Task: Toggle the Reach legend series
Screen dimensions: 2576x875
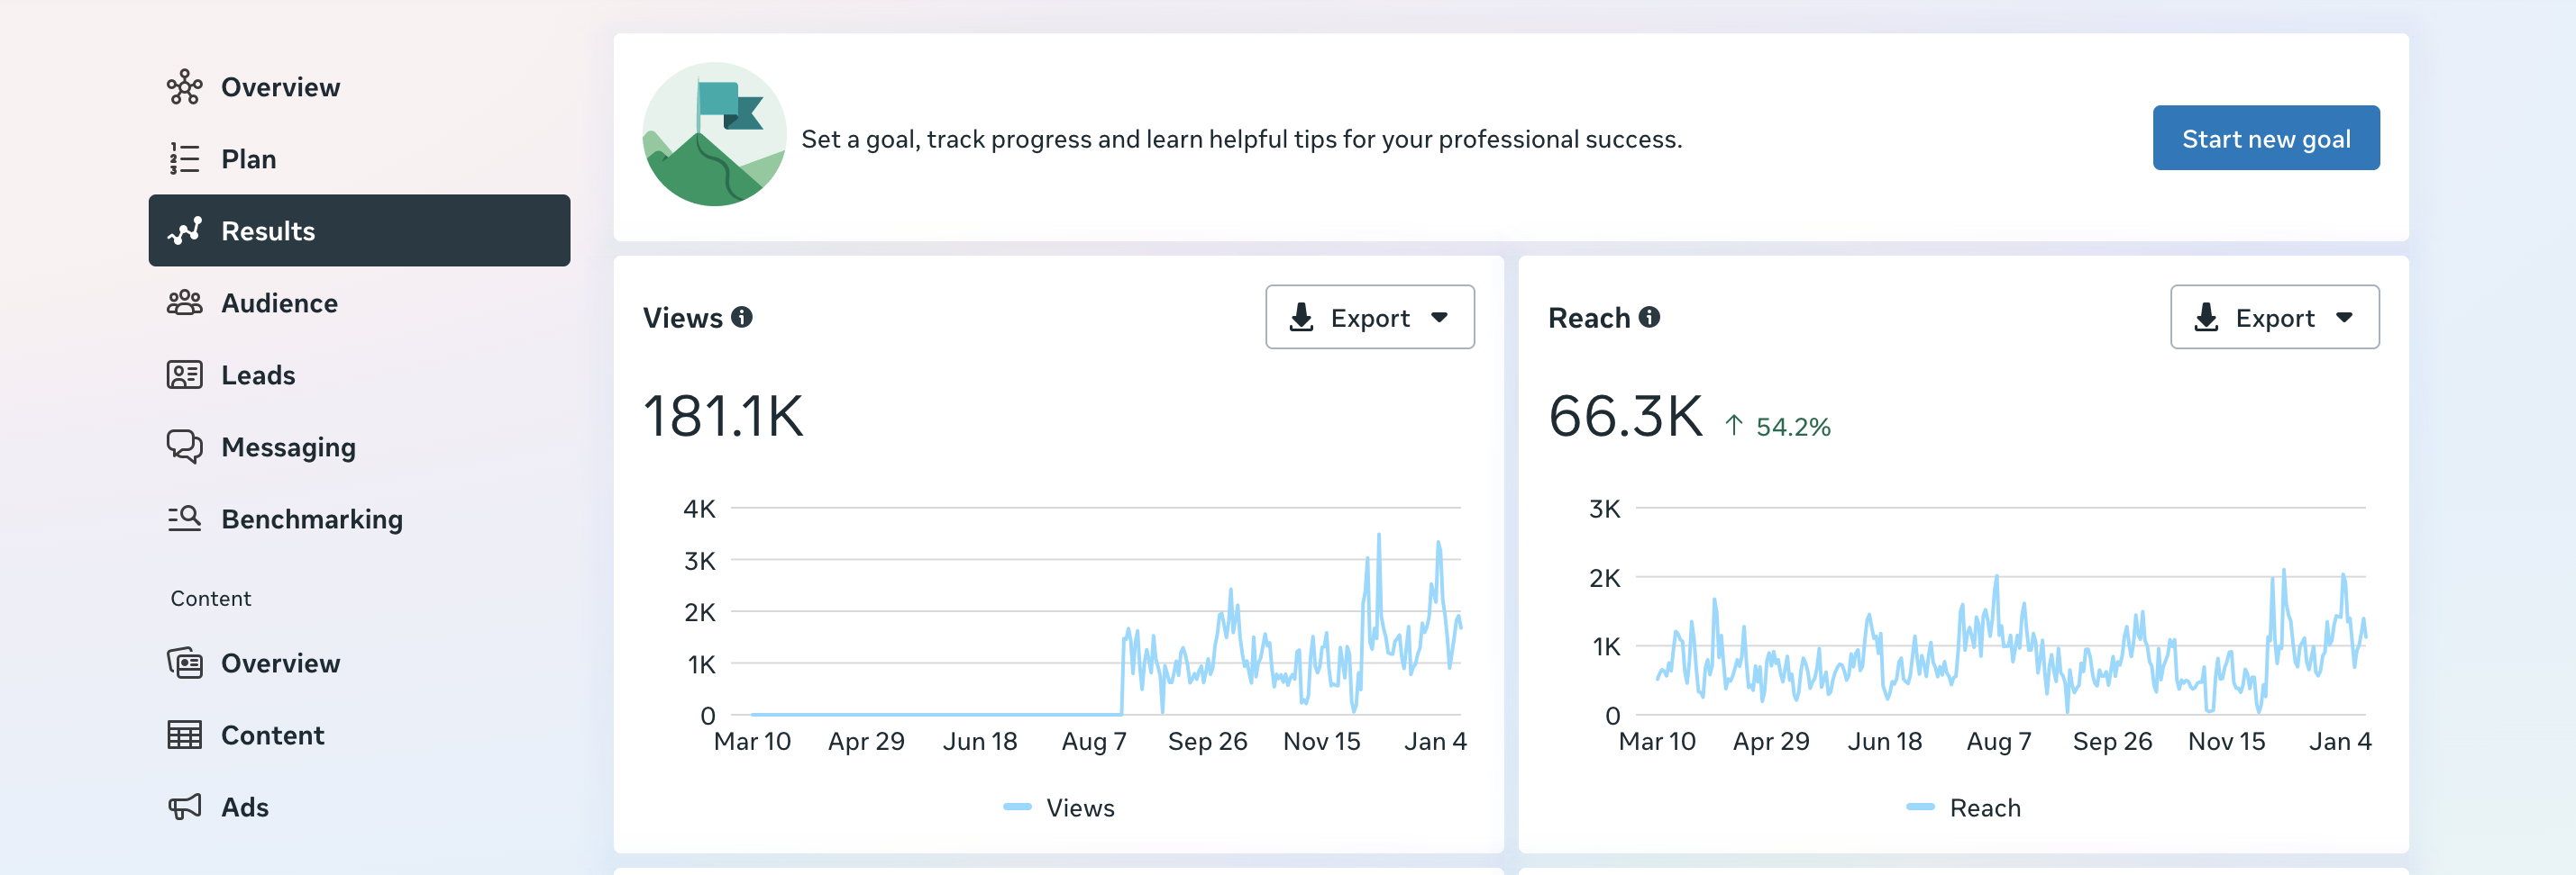Action: click(x=1963, y=807)
